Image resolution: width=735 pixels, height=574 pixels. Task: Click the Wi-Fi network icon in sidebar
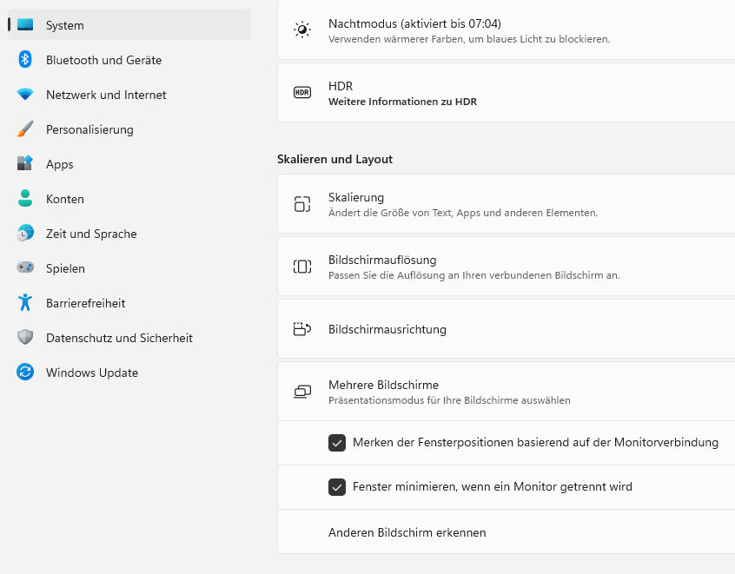click(25, 94)
